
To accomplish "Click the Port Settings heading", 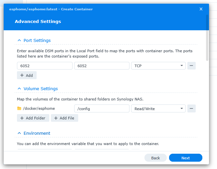I will click(x=37, y=40).
